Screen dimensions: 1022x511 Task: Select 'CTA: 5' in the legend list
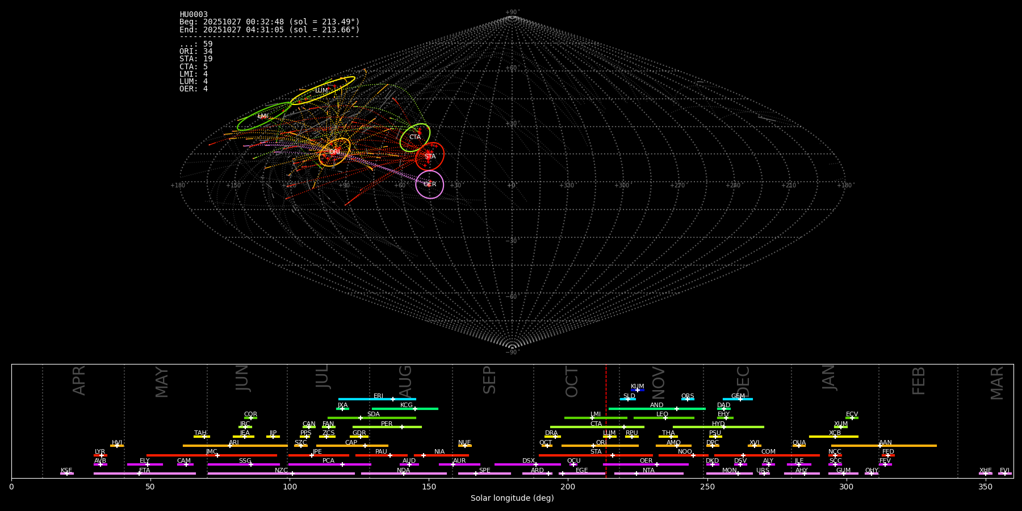pos(194,67)
